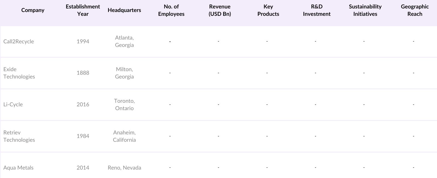Screen dimensions: 437x178
Task: Select the 1888 establishment year cell
Action: click(83, 73)
